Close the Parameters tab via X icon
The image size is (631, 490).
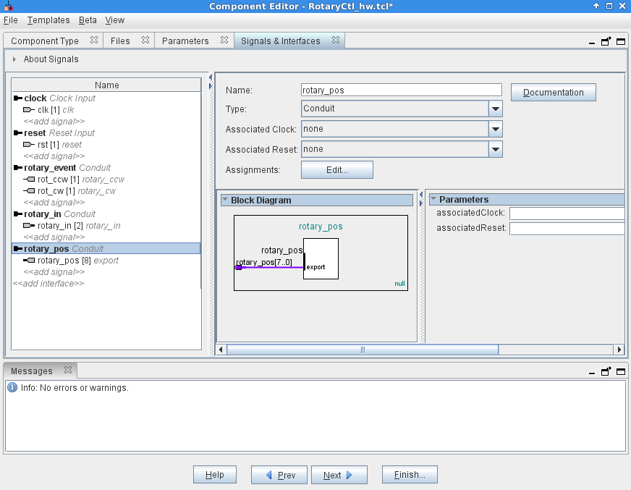pyautogui.click(x=224, y=41)
